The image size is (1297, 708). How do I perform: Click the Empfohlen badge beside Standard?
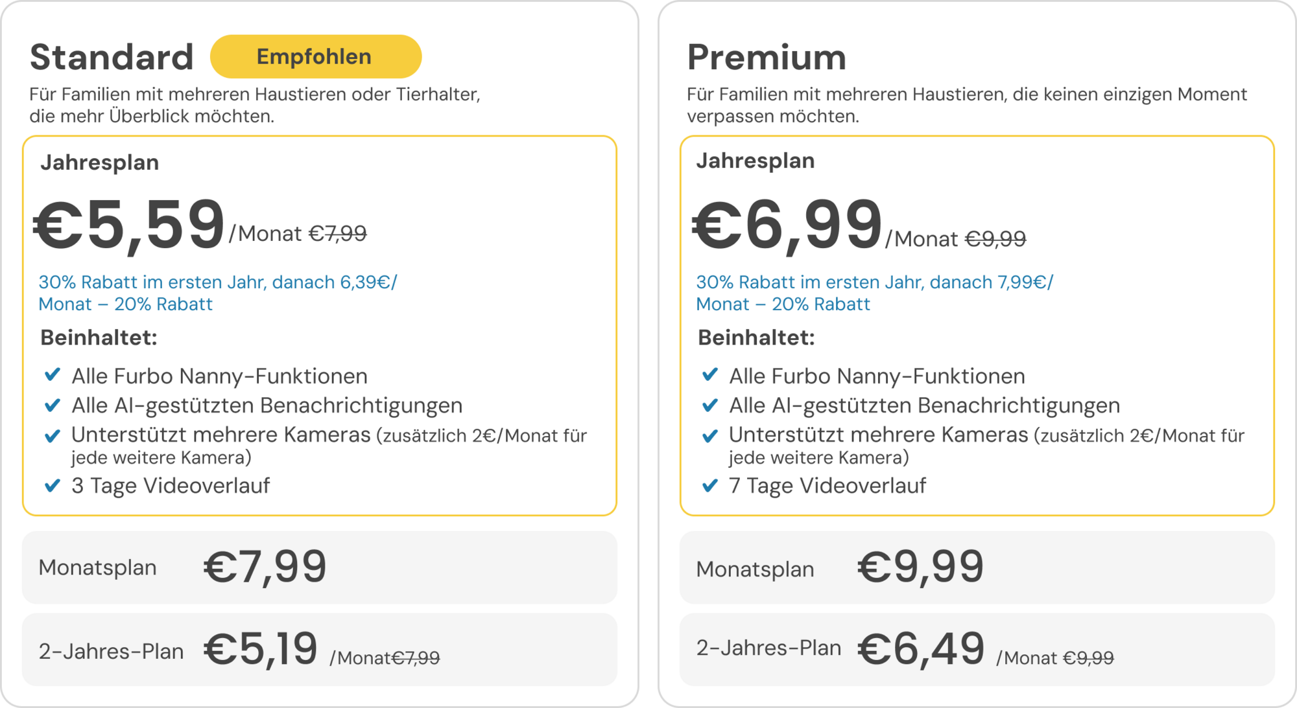[315, 57]
